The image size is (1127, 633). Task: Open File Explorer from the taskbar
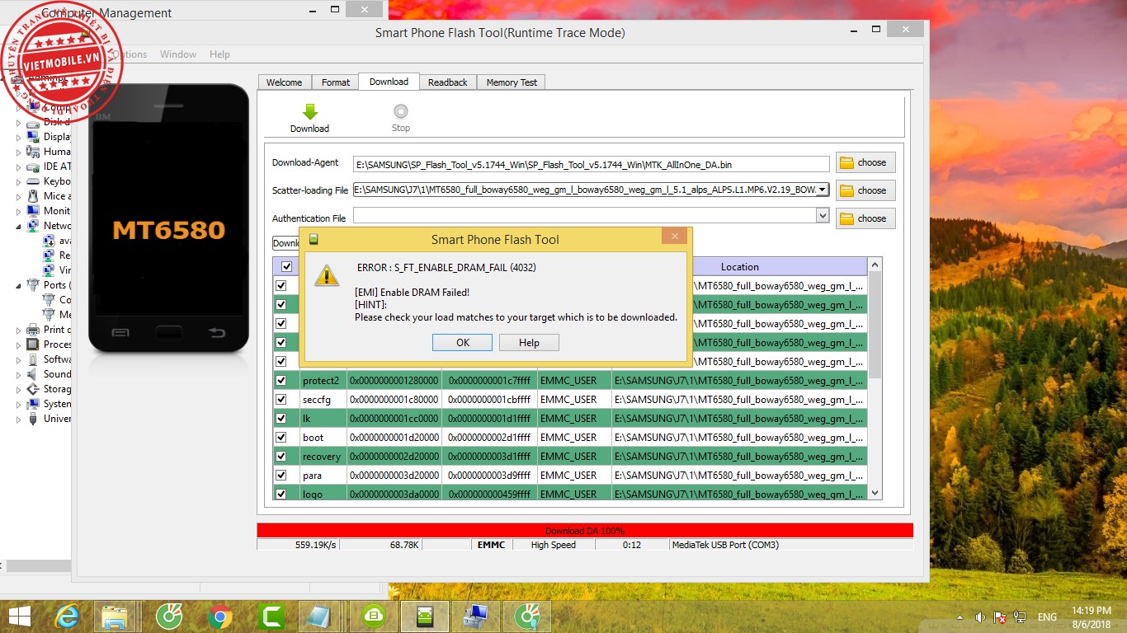click(x=115, y=617)
